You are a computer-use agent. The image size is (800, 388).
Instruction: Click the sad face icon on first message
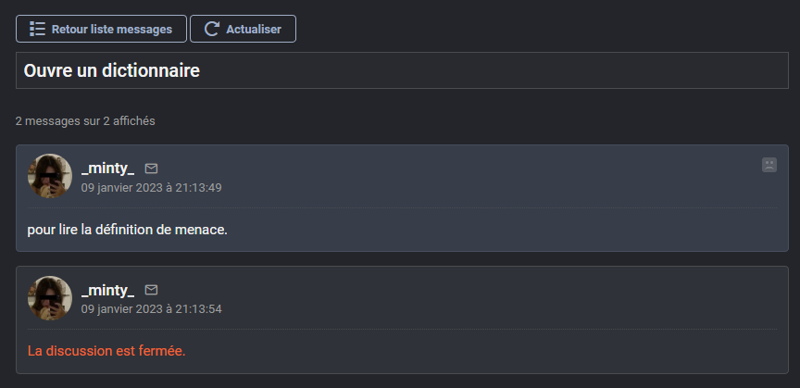click(x=769, y=165)
